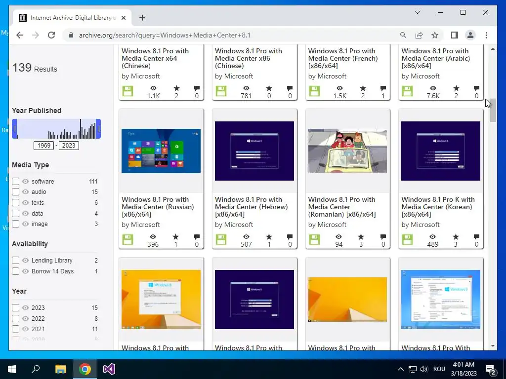The width and height of the screenshot is (506, 379).
Task: Hide software results with eye toggle
Action: pyautogui.click(x=26, y=182)
